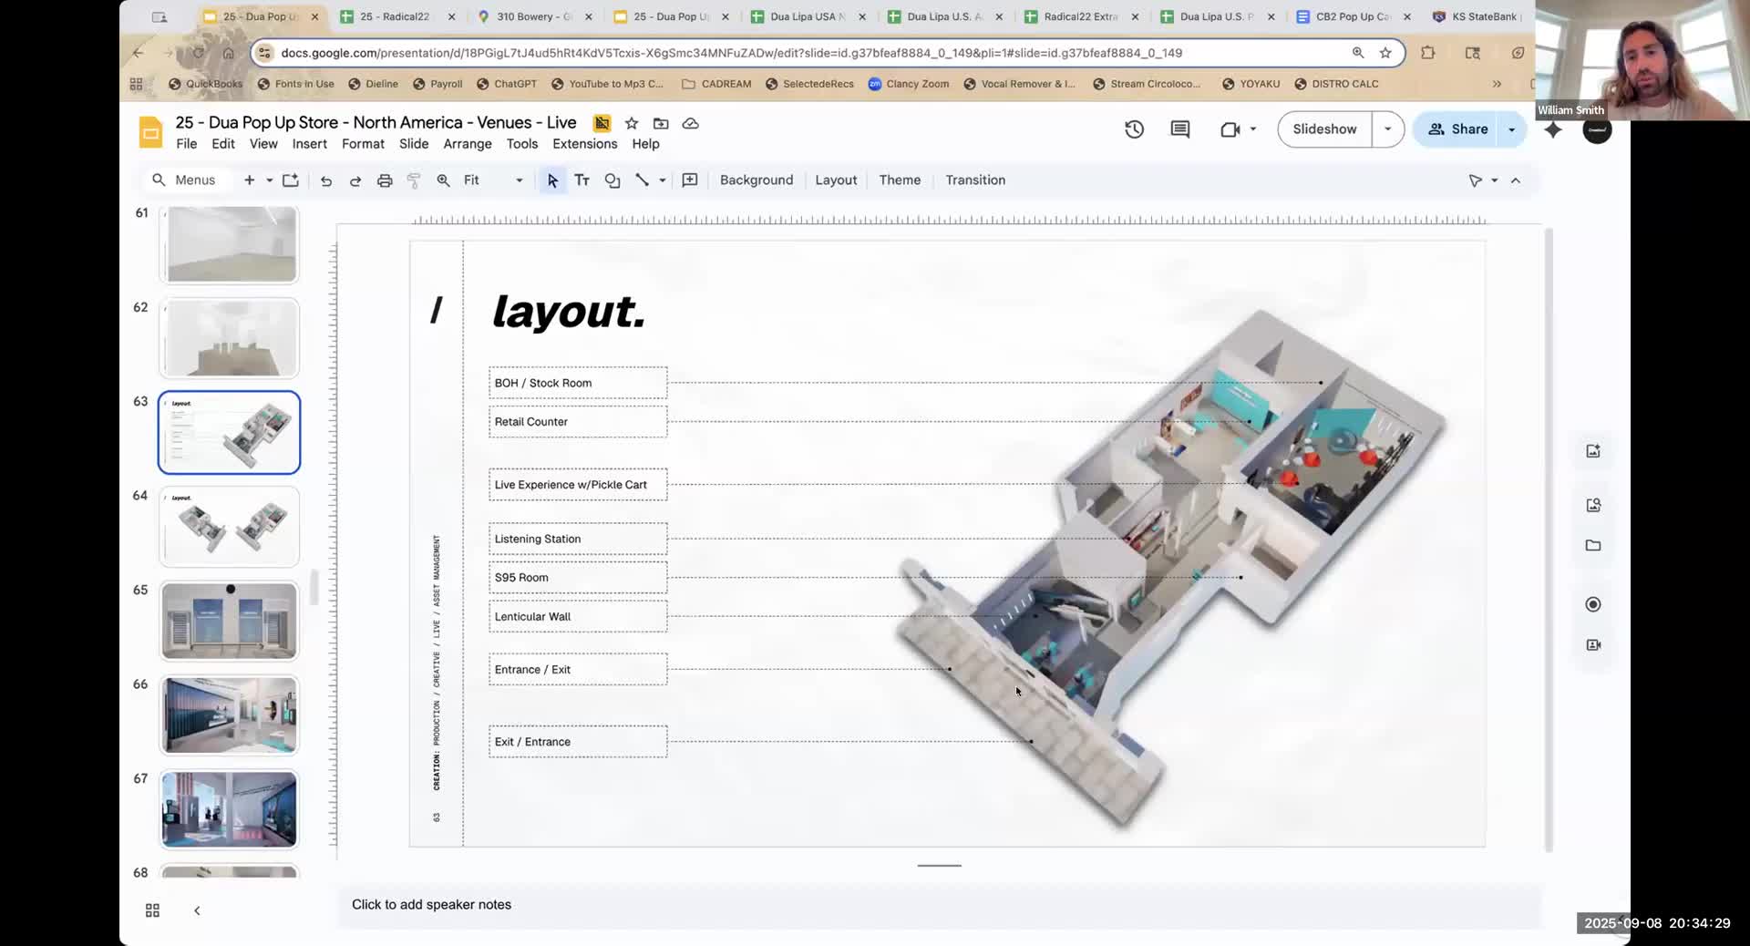Image resolution: width=1750 pixels, height=946 pixels.
Task: Print the presentation
Action: point(385,180)
